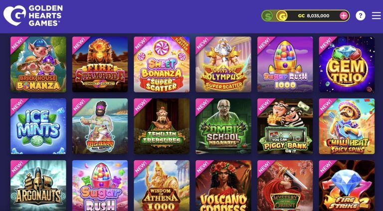The height and width of the screenshot is (211, 383).
Task: Launch Zombie School Megaways
Action: click(x=223, y=126)
